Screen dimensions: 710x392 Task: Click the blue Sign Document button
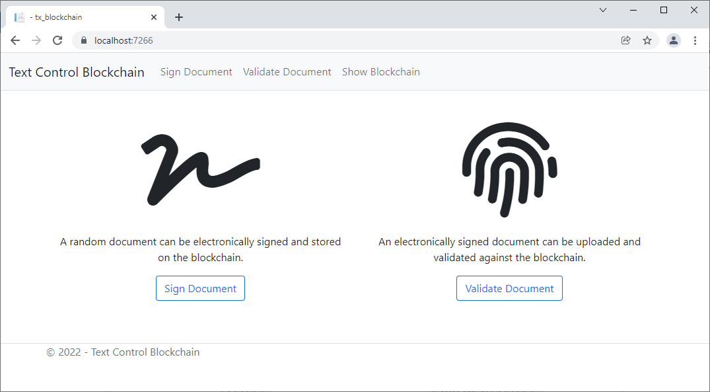[200, 288]
